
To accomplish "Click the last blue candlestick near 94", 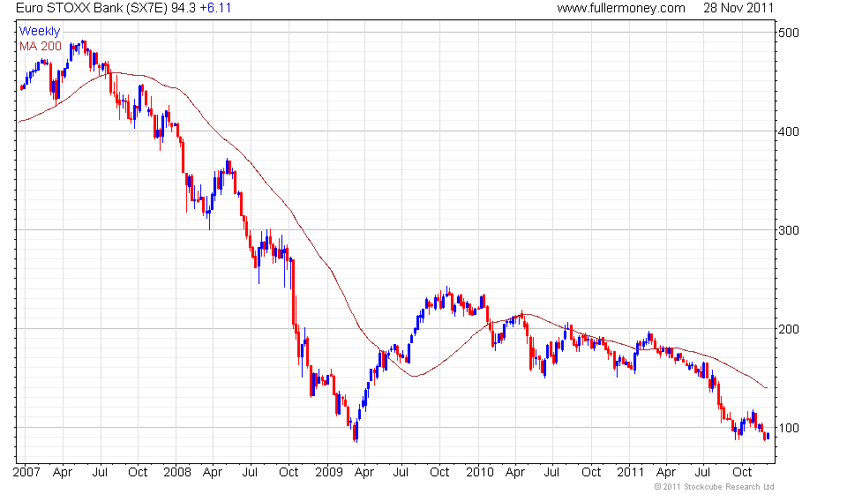I will coord(768,437).
